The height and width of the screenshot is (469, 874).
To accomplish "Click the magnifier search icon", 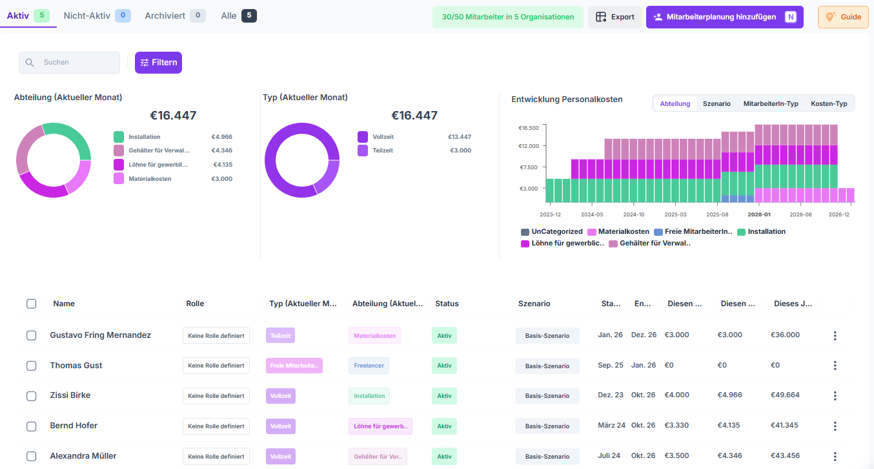I will tap(30, 63).
